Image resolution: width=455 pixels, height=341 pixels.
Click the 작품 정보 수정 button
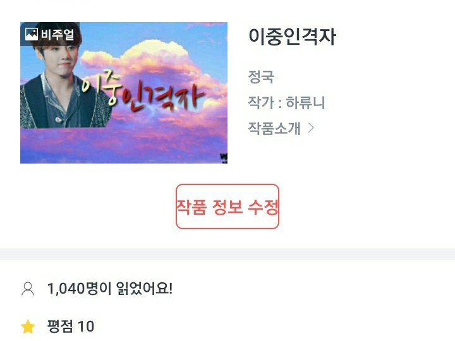click(x=227, y=206)
